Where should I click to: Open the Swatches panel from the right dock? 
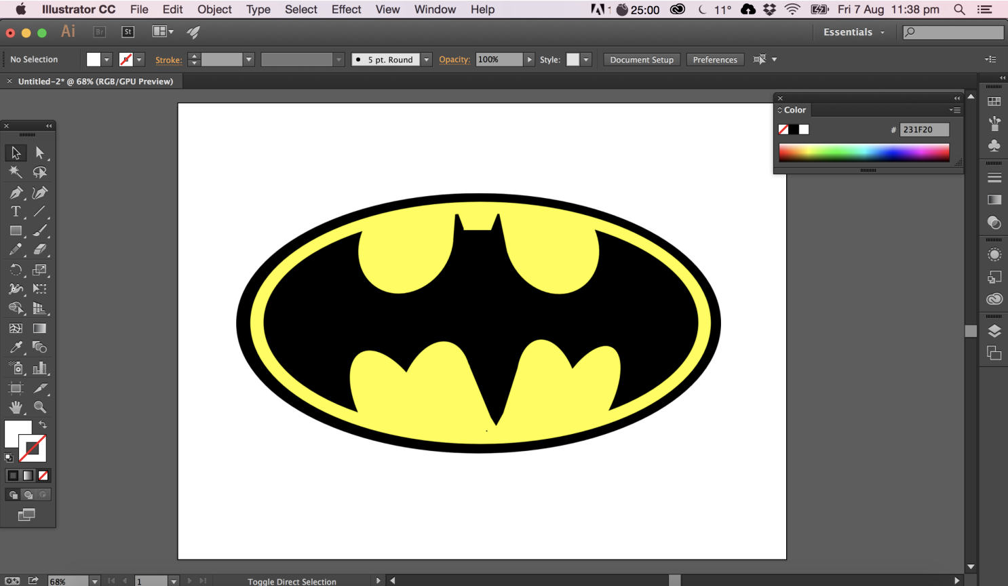pos(993,100)
